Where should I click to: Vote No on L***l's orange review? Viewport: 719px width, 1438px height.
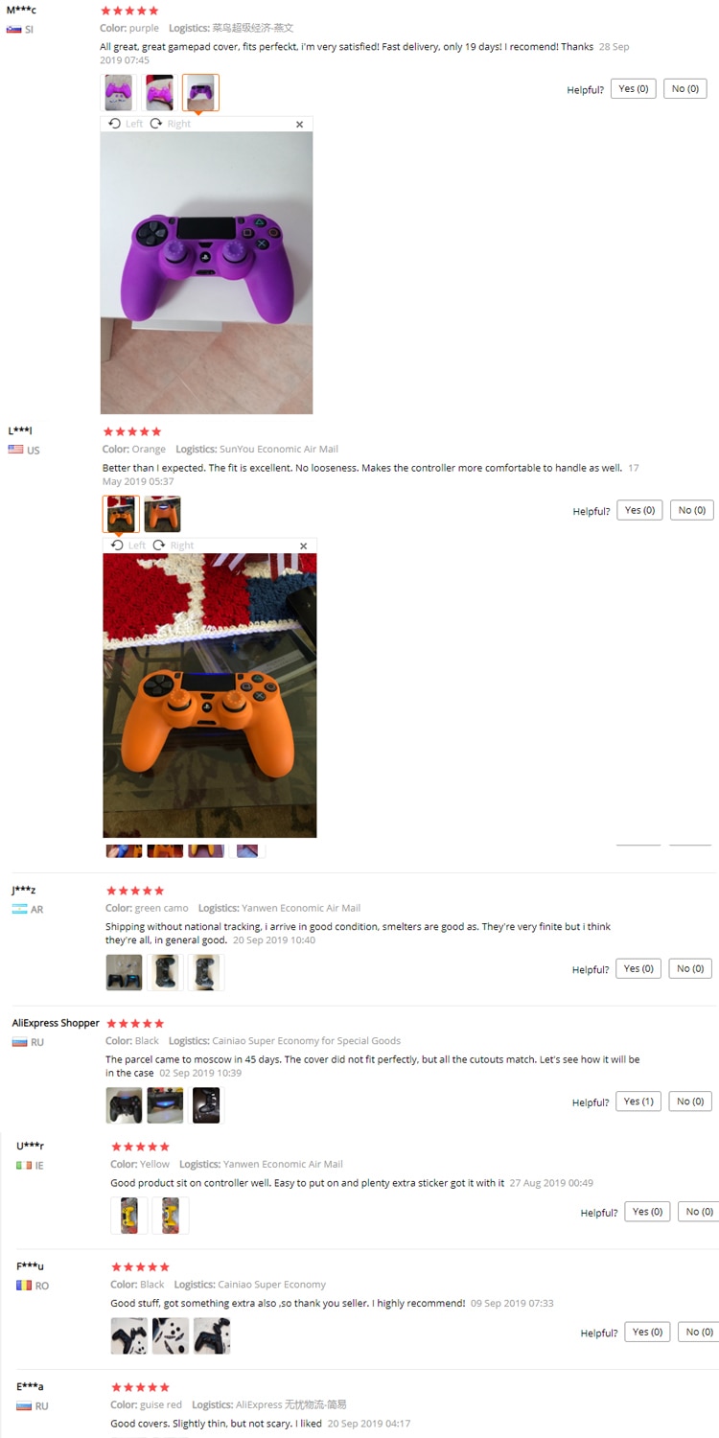click(692, 510)
